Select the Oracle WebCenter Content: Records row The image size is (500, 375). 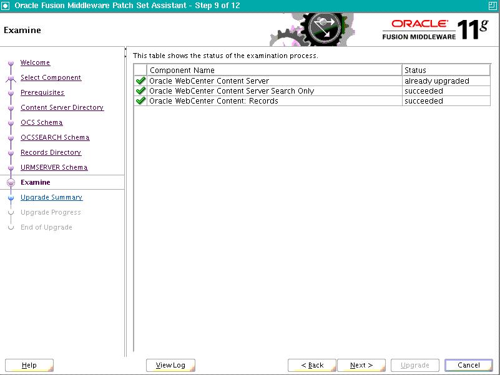tap(312, 100)
